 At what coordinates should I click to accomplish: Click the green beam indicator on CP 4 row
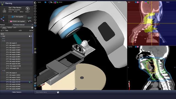[x=30, y=82]
